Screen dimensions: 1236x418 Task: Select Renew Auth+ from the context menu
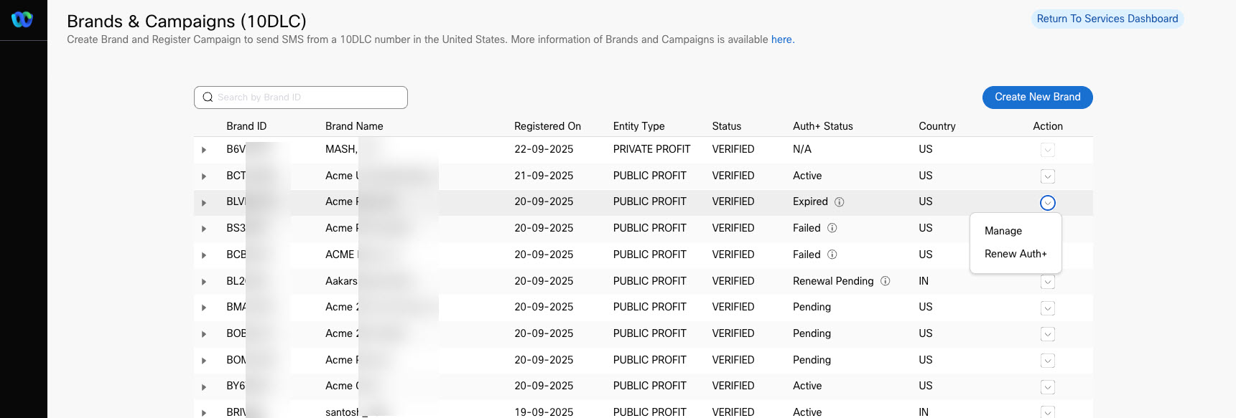pos(1015,254)
